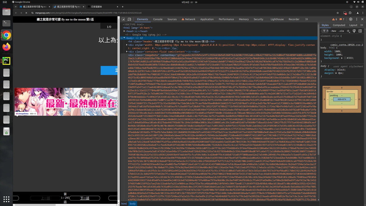
Task: Open the extension icon with red badge
Action: [345, 13]
